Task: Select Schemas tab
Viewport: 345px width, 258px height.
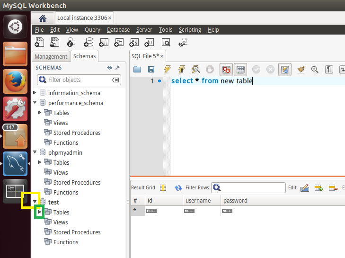Action: 85,56
